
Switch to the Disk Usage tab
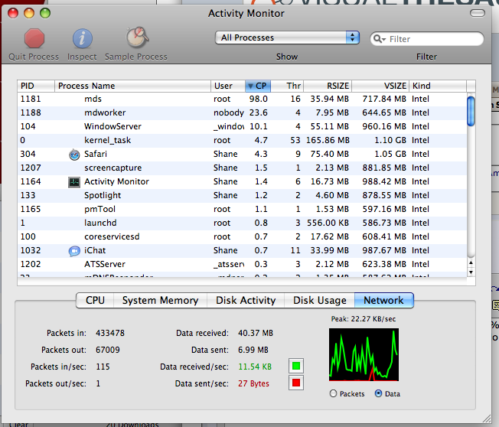[319, 301]
